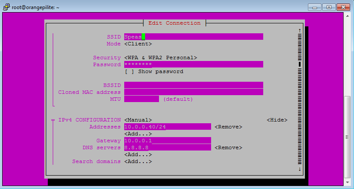Focus the Password field

point(193,64)
